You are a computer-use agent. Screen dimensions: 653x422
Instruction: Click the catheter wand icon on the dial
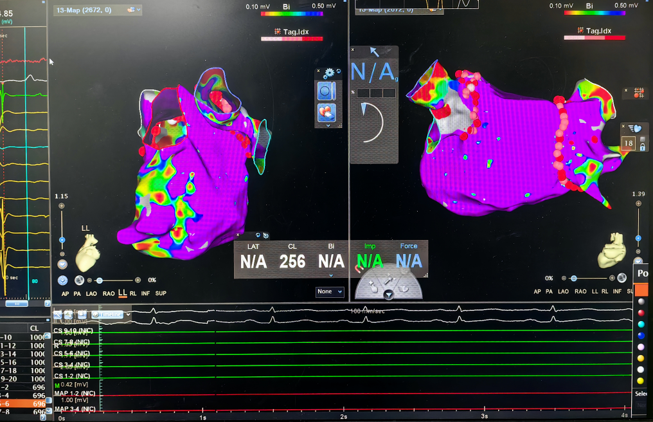[x=389, y=279]
